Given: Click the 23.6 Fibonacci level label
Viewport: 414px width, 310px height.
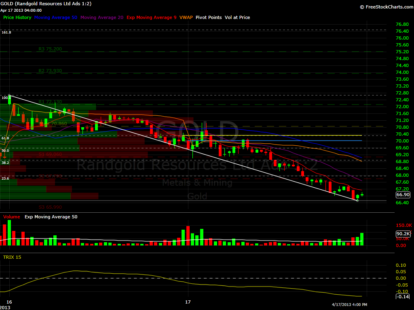Looking at the screenshot, I should 5,178.
